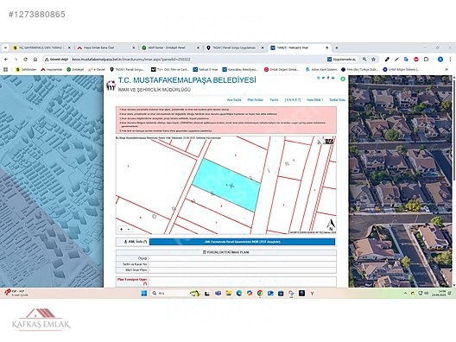The width and height of the screenshot is (456, 342).
Task: Click the 'Hata Bildir' menu item
Action: click(315, 100)
